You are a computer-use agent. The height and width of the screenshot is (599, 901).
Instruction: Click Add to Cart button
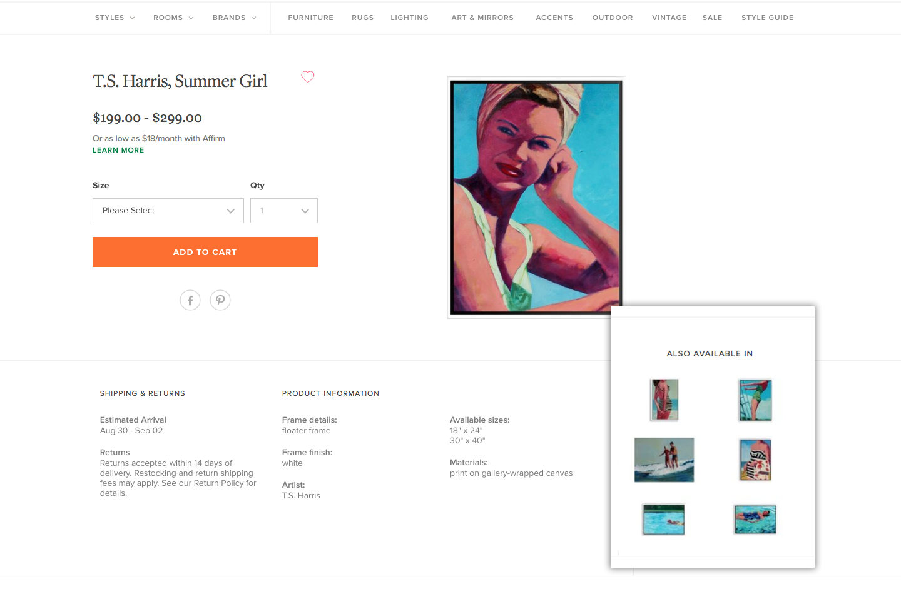coord(205,252)
